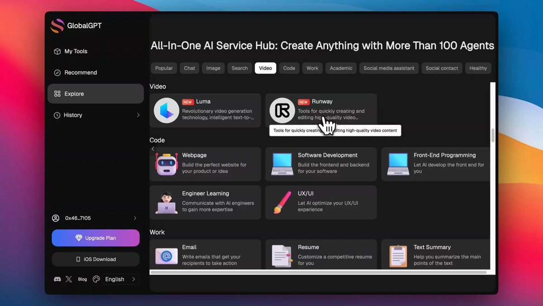Open Front-End Programming card title

tap(445, 155)
